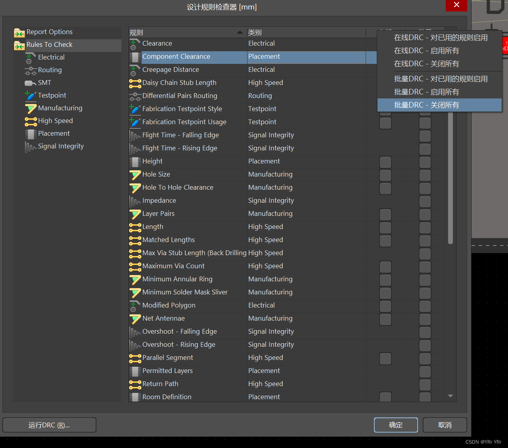Toggle online DRC checkbox for Layer Pairs
Image resolution: width=508 pixels, height=448 pixels.
pos(385,214)
